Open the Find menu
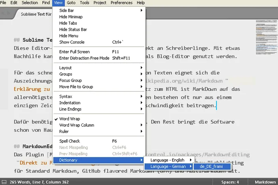 [46, 3]
